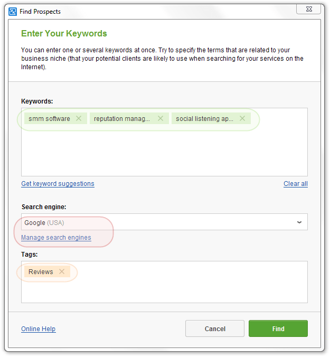330x357 pixels.
Task: Click the Get keyword suggestions link
Action: coord(58,184)
